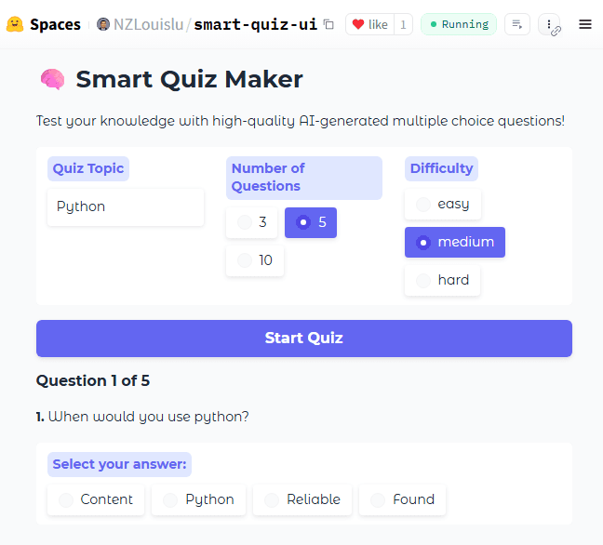Copy the smart-quiz-ui space name
This screenshot has width=603, height=545.
click(x=328, y=24)
